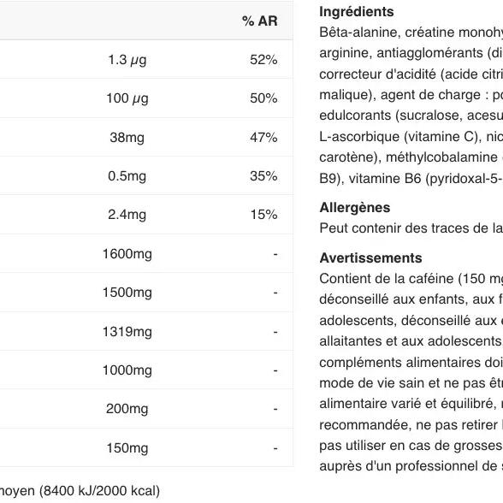Click the Allergènes section heading
The image size is (503, 503).
click(355, 208)
